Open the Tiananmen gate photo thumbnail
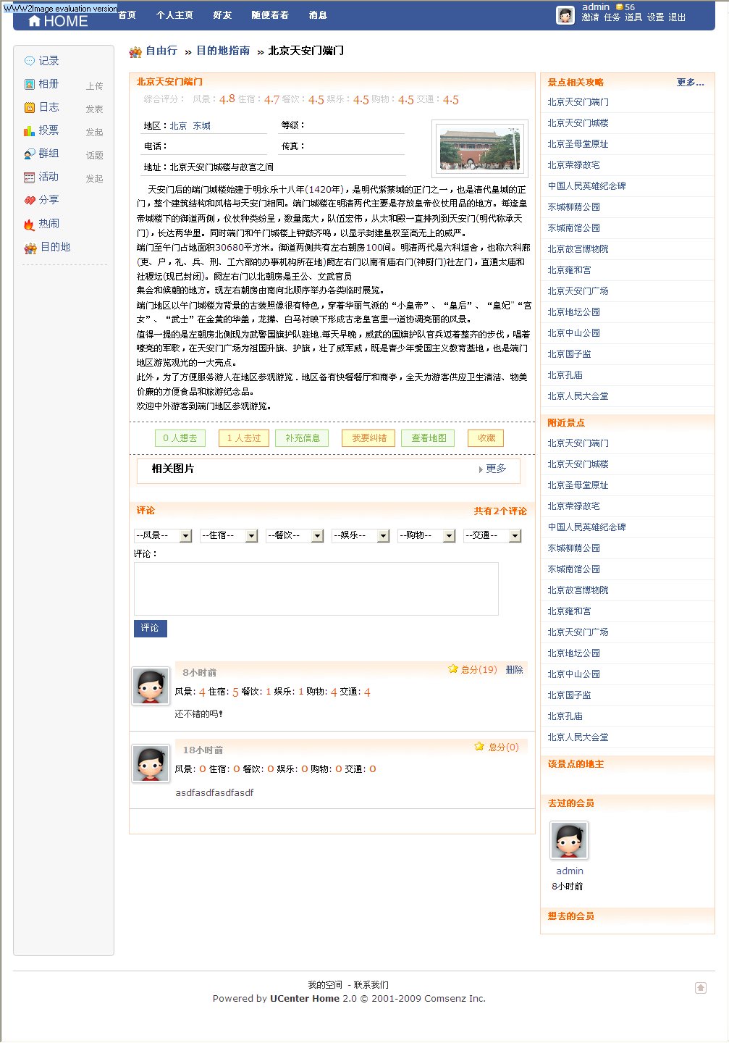The image size is (729, 1043). coord(480,148)
